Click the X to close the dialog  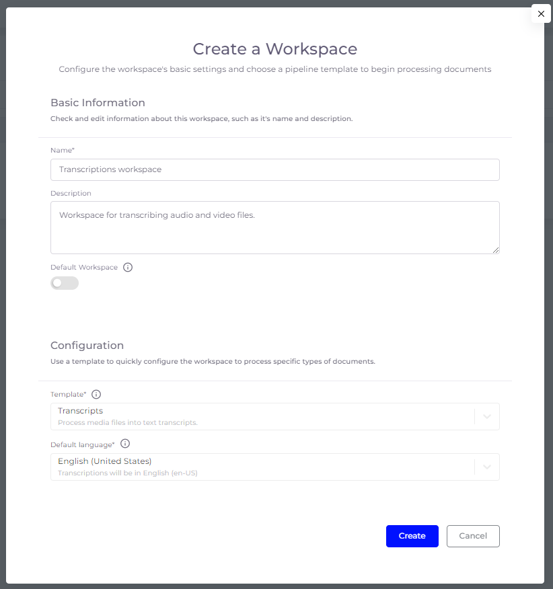point(541,13)
